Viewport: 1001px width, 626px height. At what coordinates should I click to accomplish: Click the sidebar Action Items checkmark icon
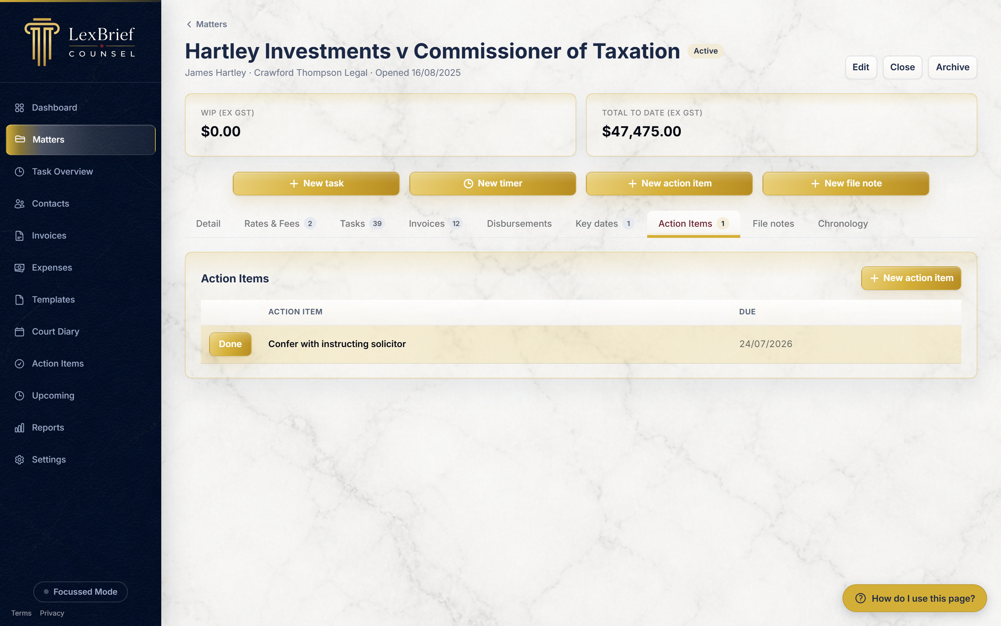pyautogui.click(x=19, y=363)
